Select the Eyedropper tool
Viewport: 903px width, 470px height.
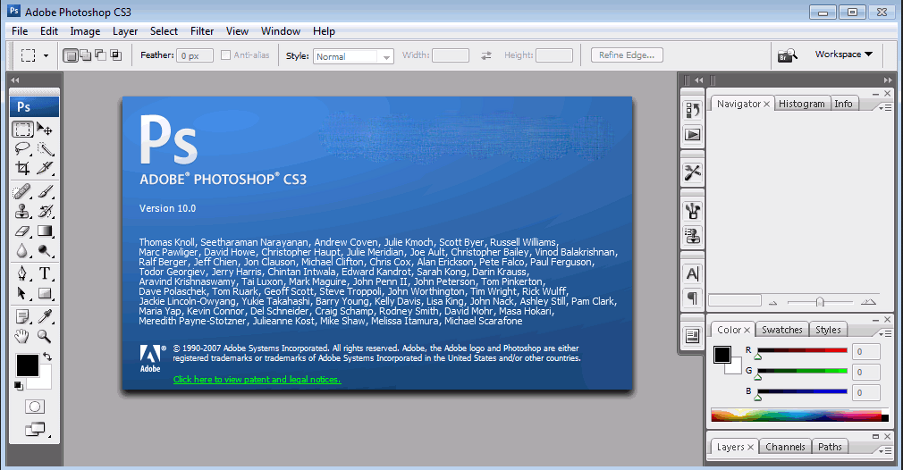coord(45,315)
